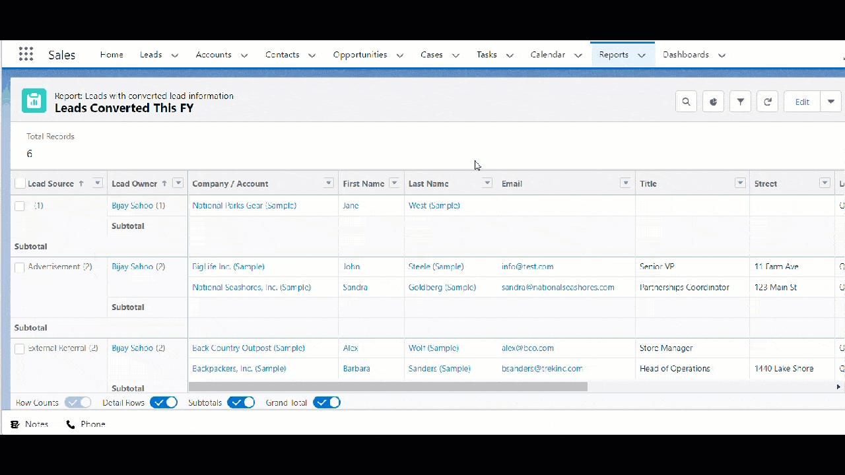The height and width of the screenshot is (475, 845).
Task: Click the Edit button
Action: tap(801, 102)
